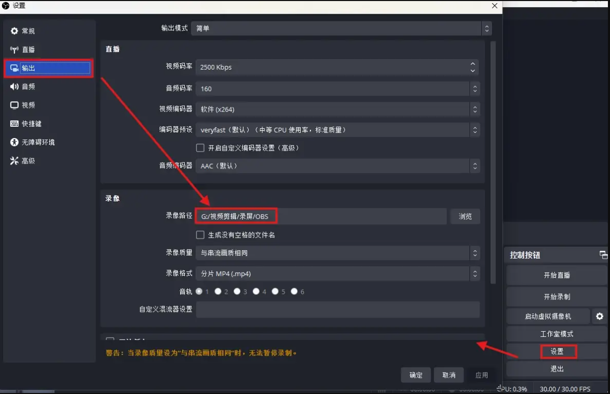Image resolution: width=610 pixels, height=394 pixels.
Task: Click the 控制按钮 panel title
Action: [525, 255]
